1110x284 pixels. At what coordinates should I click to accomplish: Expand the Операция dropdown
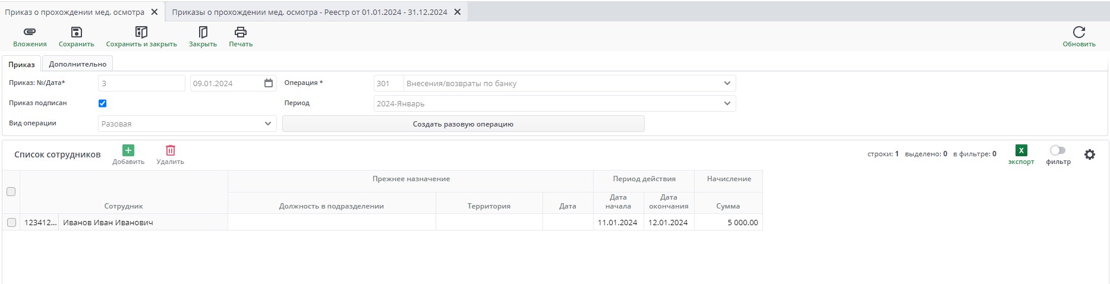(x=727, y=83)
